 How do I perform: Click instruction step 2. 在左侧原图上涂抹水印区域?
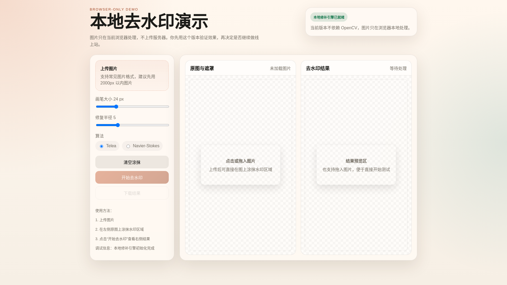(120, 229)
